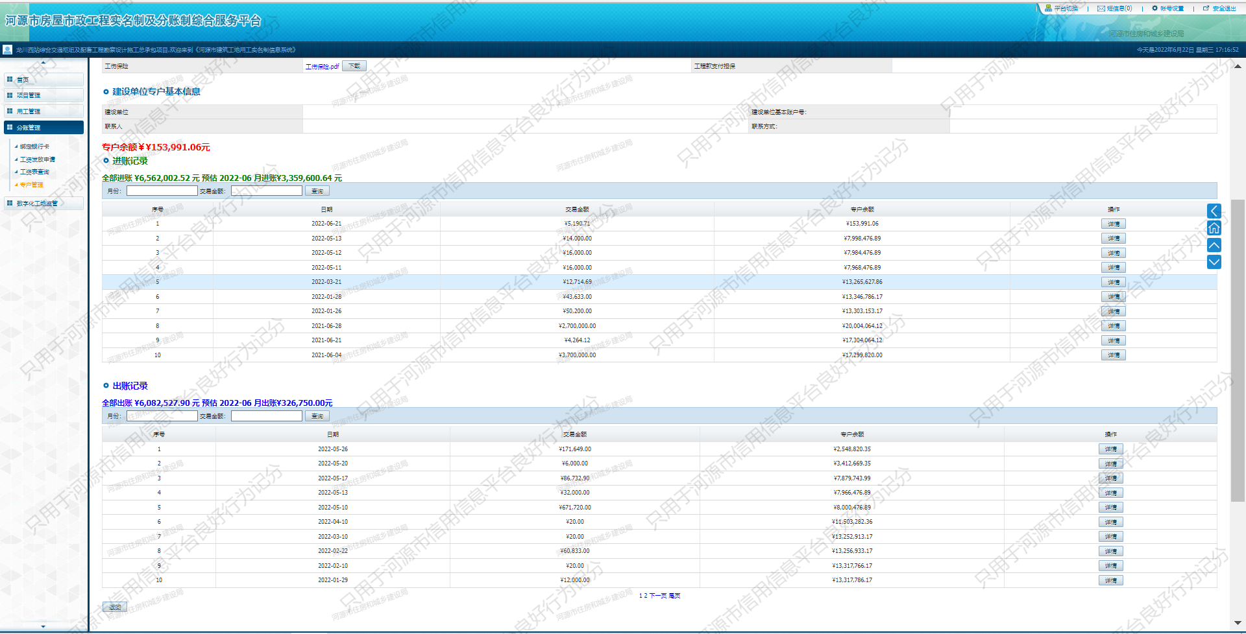Open the 短信息 envelope icon
Viewport: 1246px width, 634px height.
(1101, 8)
